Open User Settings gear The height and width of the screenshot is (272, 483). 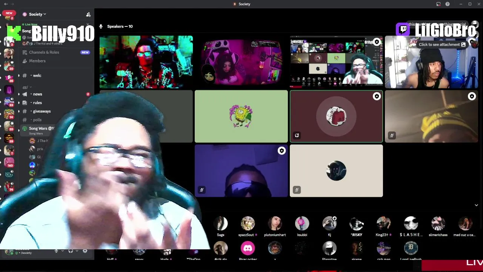point(85,251)
